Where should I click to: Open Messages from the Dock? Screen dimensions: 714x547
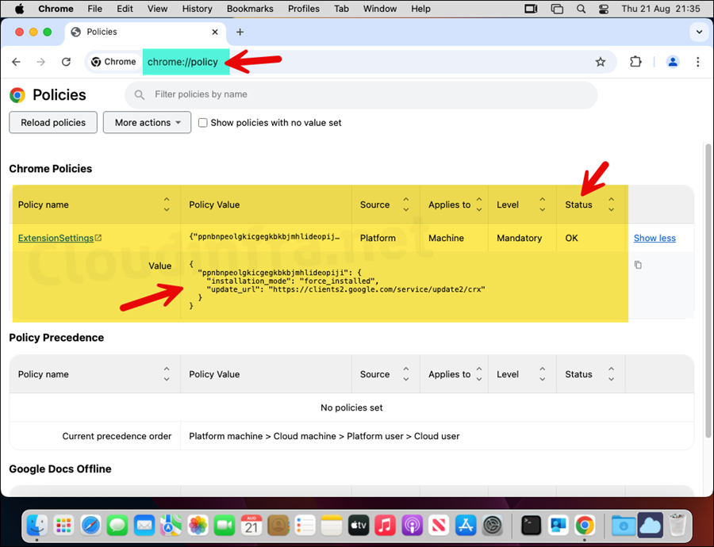tap(117, 525)
